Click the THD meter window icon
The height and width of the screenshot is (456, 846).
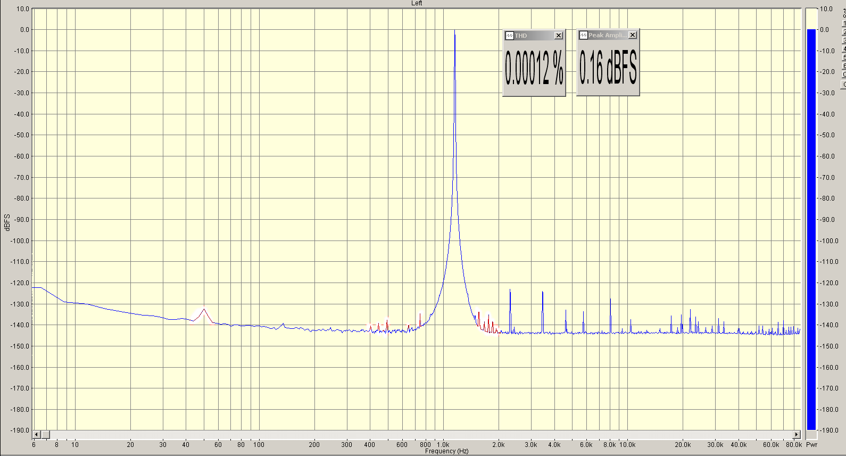coord(509,36)
